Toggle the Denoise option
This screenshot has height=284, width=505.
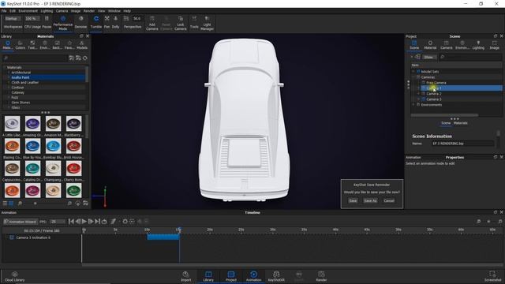pyautogui.click(x=80, y=22)
